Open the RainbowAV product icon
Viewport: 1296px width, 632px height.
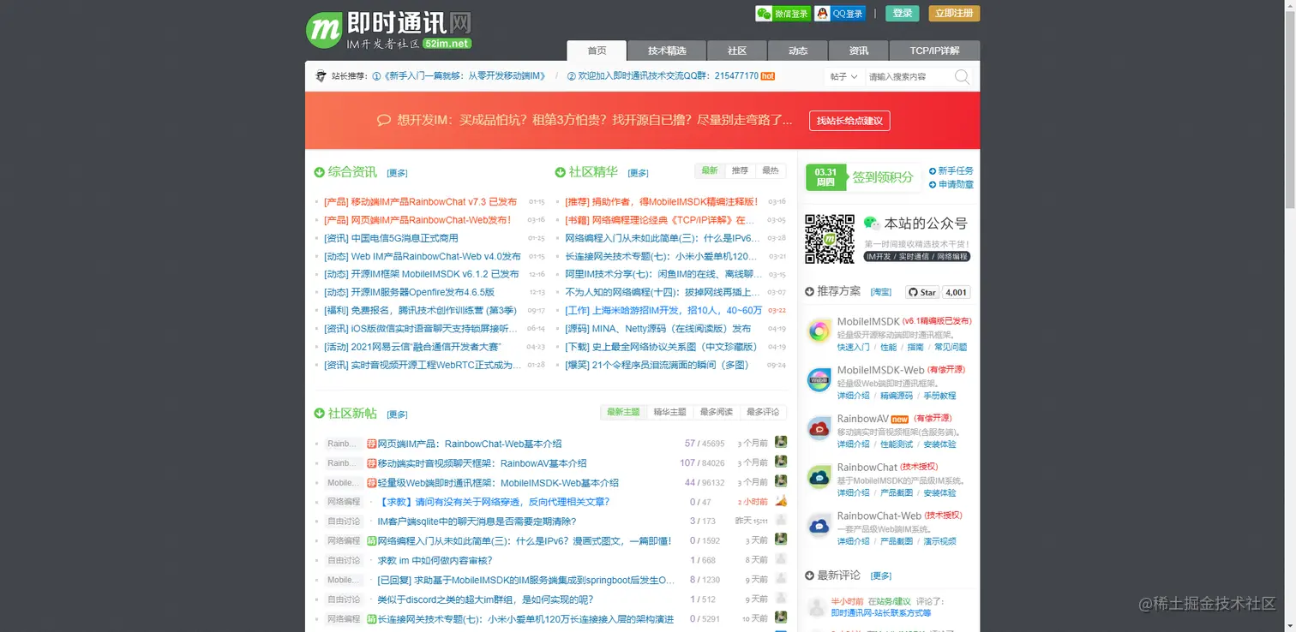[819, 428]
